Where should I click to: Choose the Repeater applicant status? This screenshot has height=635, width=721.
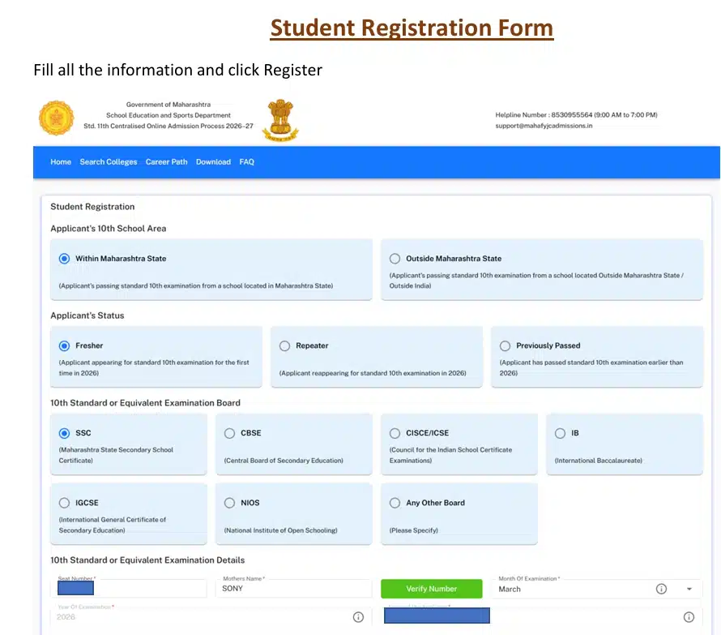tap(285, 345)
